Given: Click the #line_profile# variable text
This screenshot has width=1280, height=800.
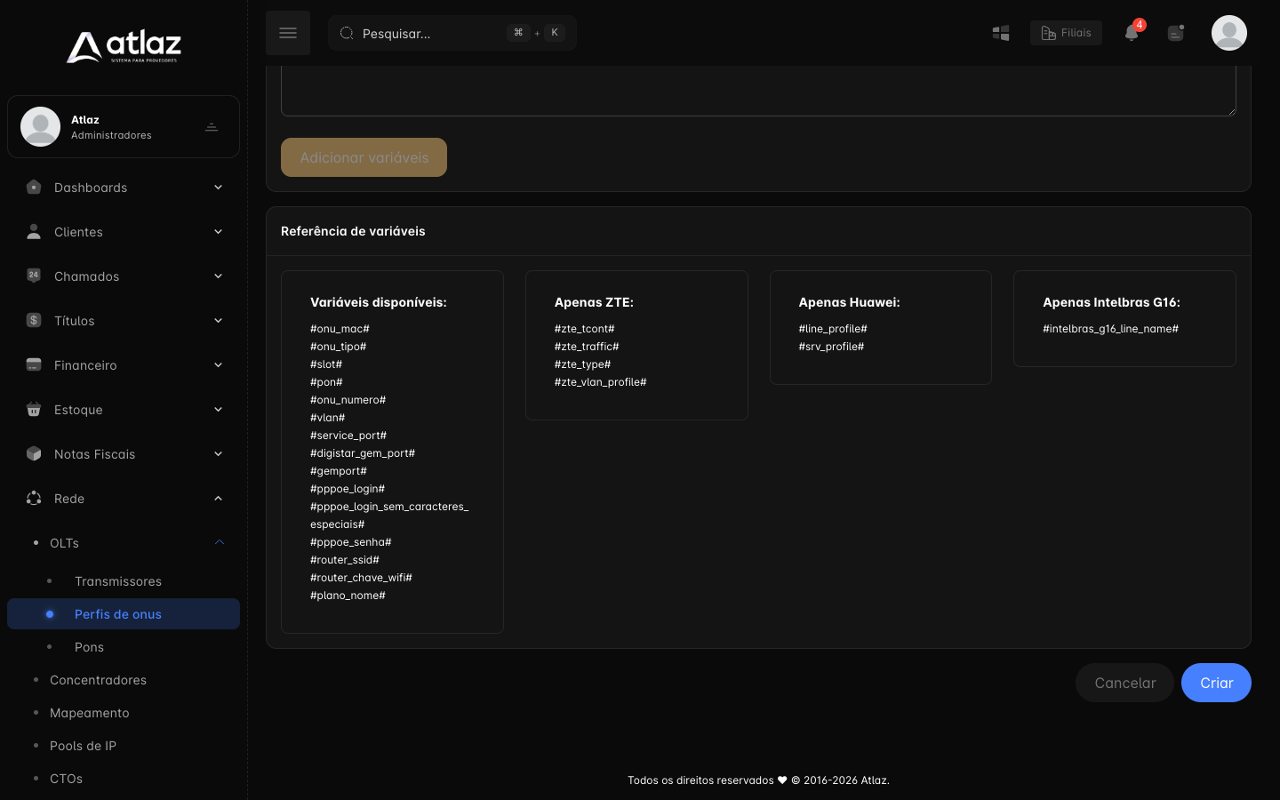Looking at the screenshot, I should (x=833, y=329).
